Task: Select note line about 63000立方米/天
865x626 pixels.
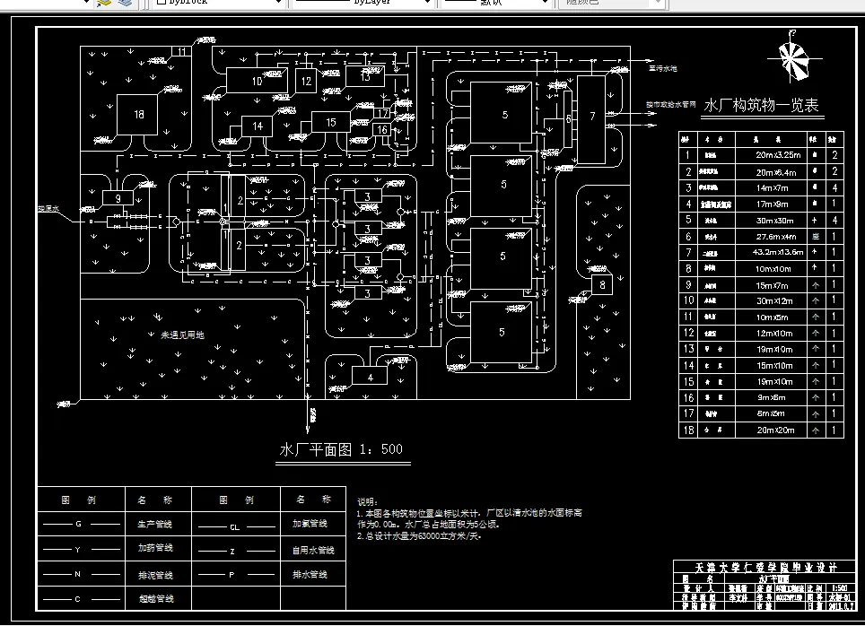Action: coord(419,535)
